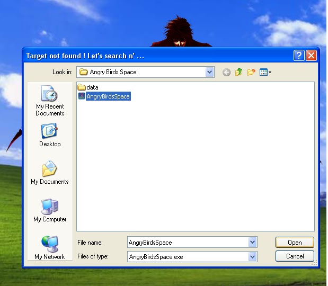The image size is (328, 286).
Task: Open My Documents in places bar
Action: [50, 173]
